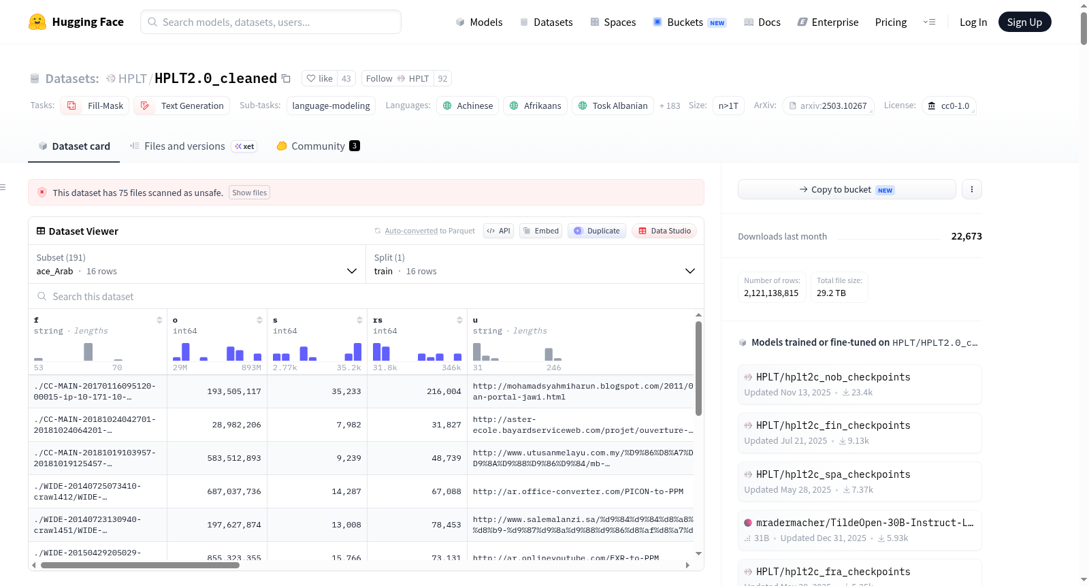Expand the +183 more languages list
This screenshot has height=586, width=1089.
670,106
